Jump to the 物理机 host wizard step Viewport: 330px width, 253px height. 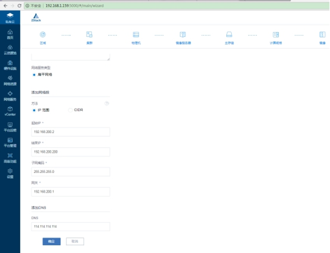pyautogui.click(x=136, y=38)
